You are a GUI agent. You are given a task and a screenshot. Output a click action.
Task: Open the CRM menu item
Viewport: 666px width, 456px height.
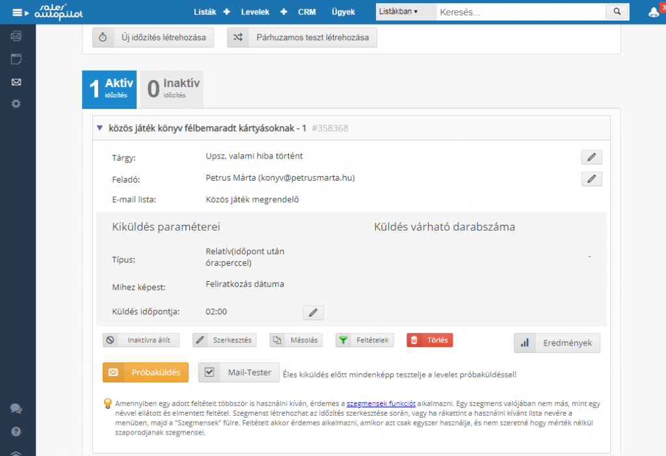point(307,12)
